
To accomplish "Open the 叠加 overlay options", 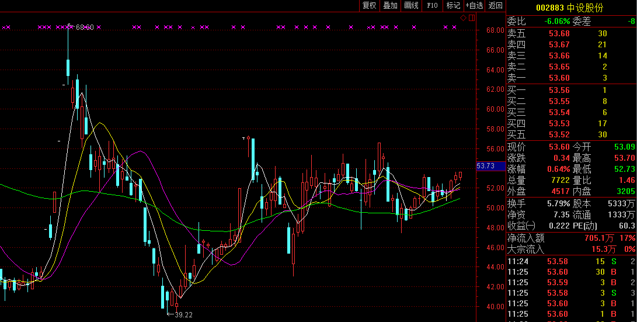I will (390, 6).
